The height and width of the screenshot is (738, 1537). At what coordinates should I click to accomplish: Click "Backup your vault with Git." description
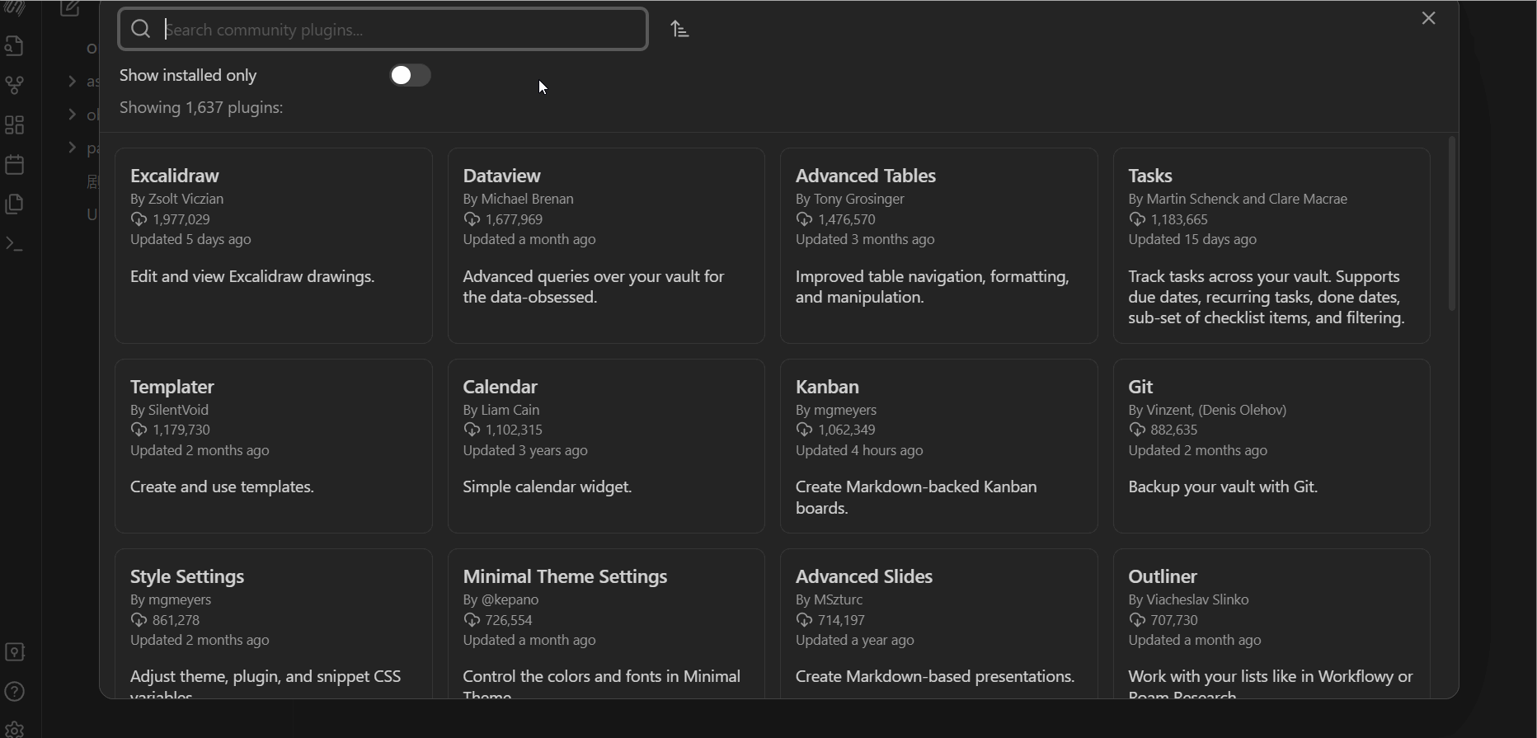coord(1223,487)
